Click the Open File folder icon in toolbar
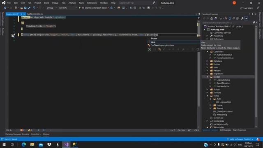 tap(21, 8)
